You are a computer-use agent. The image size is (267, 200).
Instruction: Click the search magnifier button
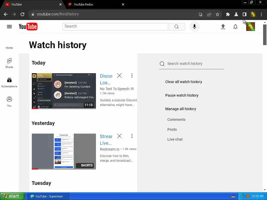coord(177,27)
